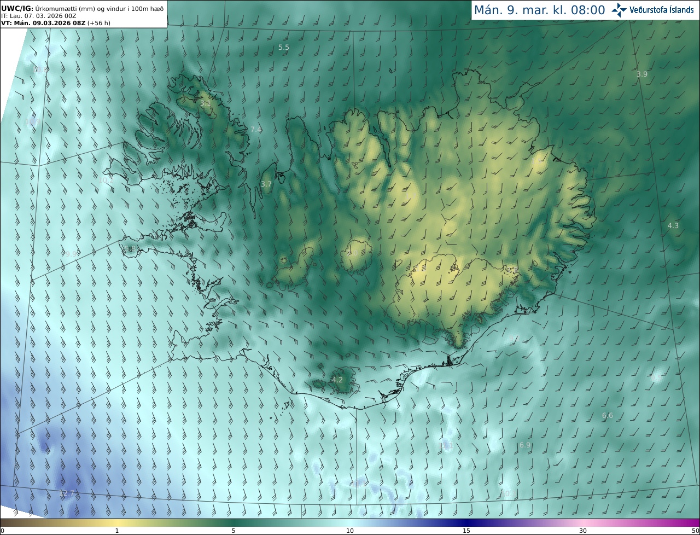Image resolution: width=700 pixels, height=535 pixels.
Task: Click the 6.6 value southeast of Iceland
Action: 608,416
